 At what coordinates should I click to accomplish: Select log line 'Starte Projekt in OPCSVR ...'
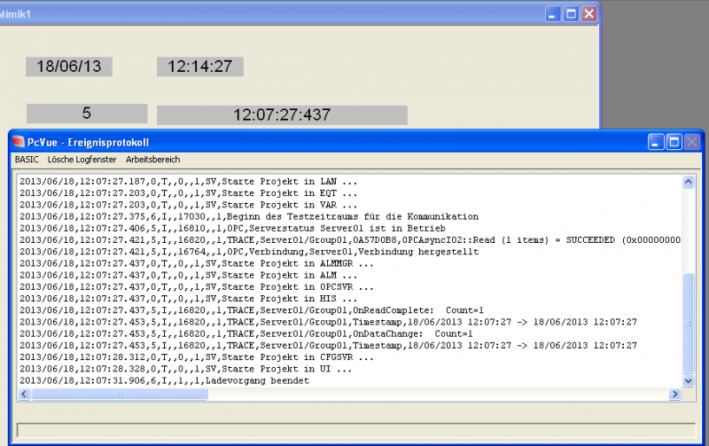tap(197, 287)
